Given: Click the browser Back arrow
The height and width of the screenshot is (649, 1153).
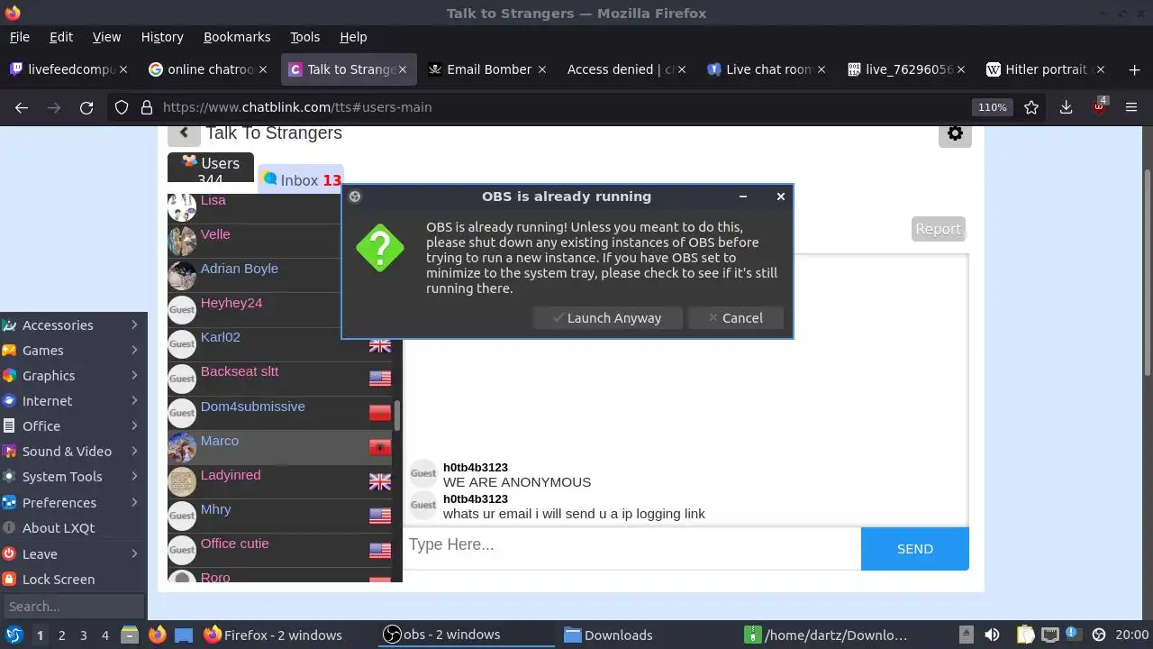Looking at the screenshot, I should 22,107.
